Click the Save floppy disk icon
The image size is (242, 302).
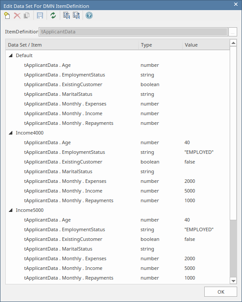40,15
